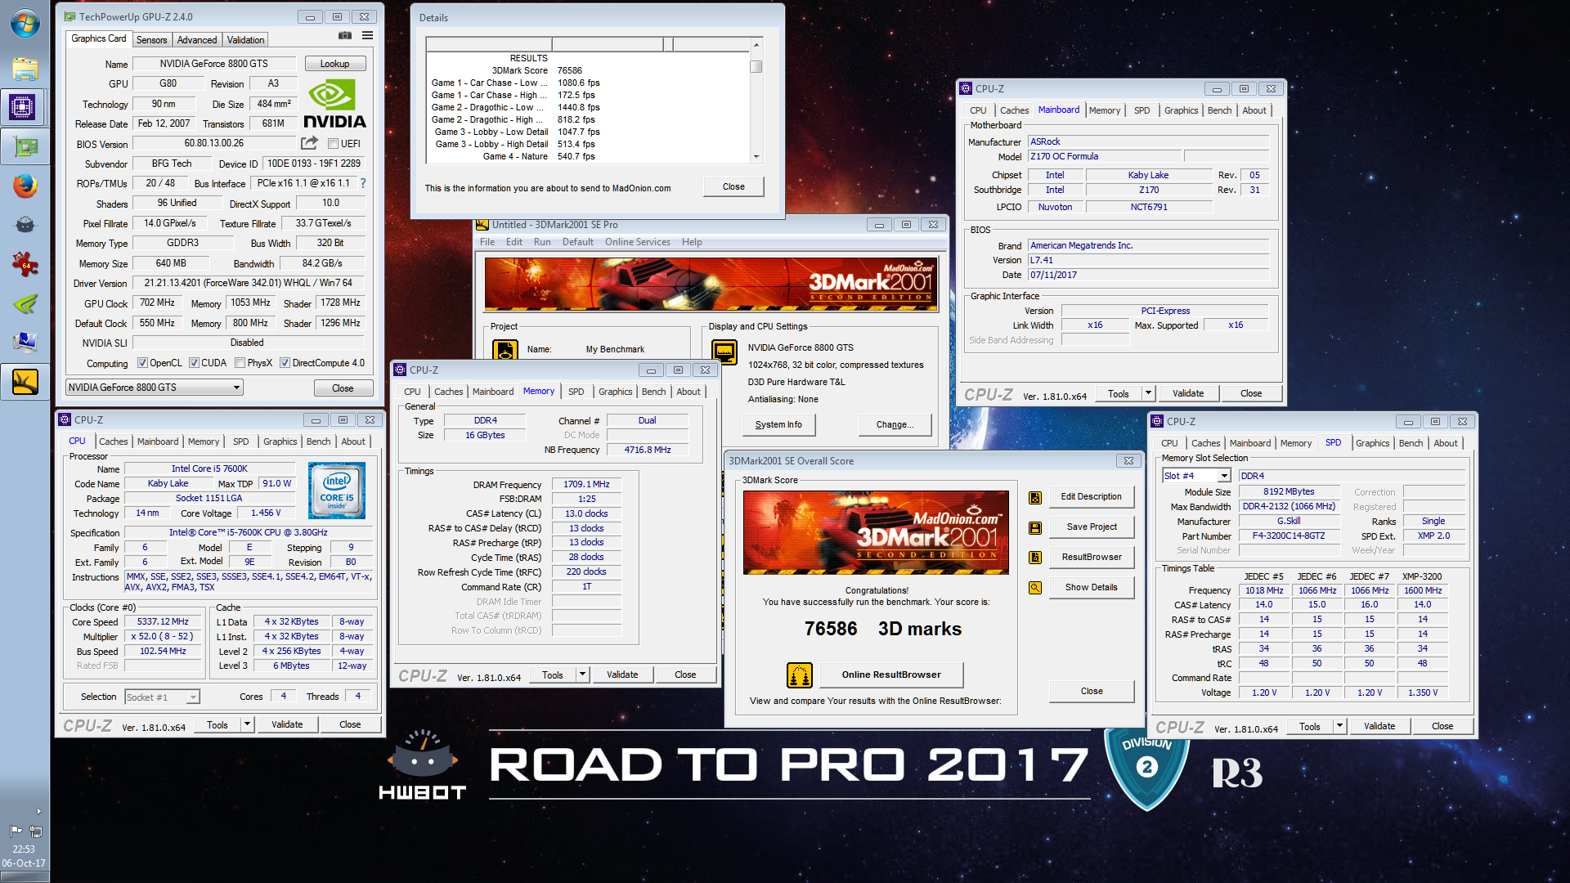Click the display monitor icon in Display and CPU Settings
The height and width of the screenshot is (883, 1570).
pyautogui.click(x=724, y=352)
